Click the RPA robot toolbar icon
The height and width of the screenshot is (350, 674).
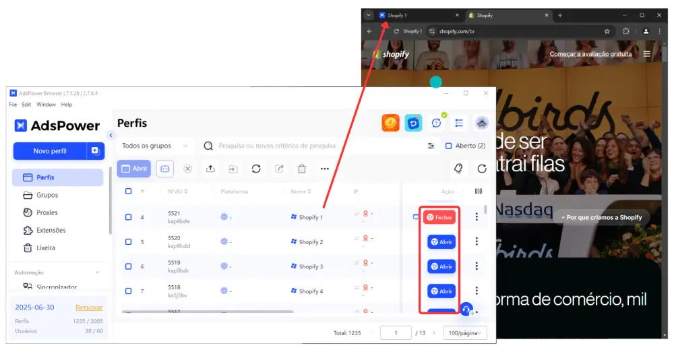[x=164, y=169]
